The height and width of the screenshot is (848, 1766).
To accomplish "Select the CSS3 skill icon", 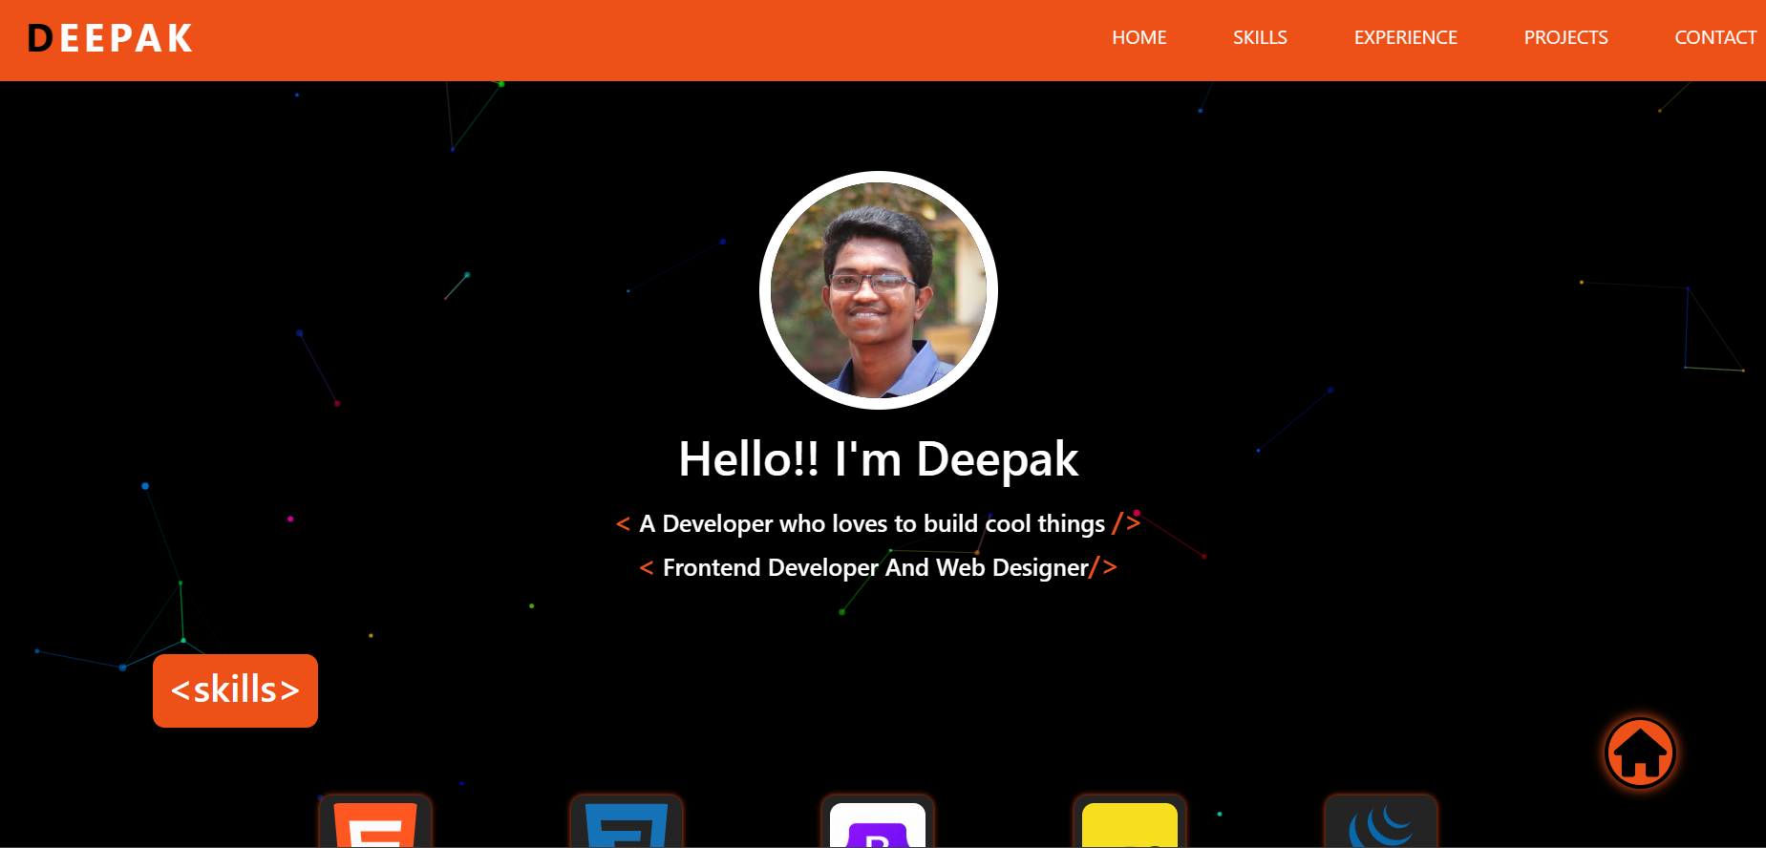I will pyautogui.click(x=627, y=821).
